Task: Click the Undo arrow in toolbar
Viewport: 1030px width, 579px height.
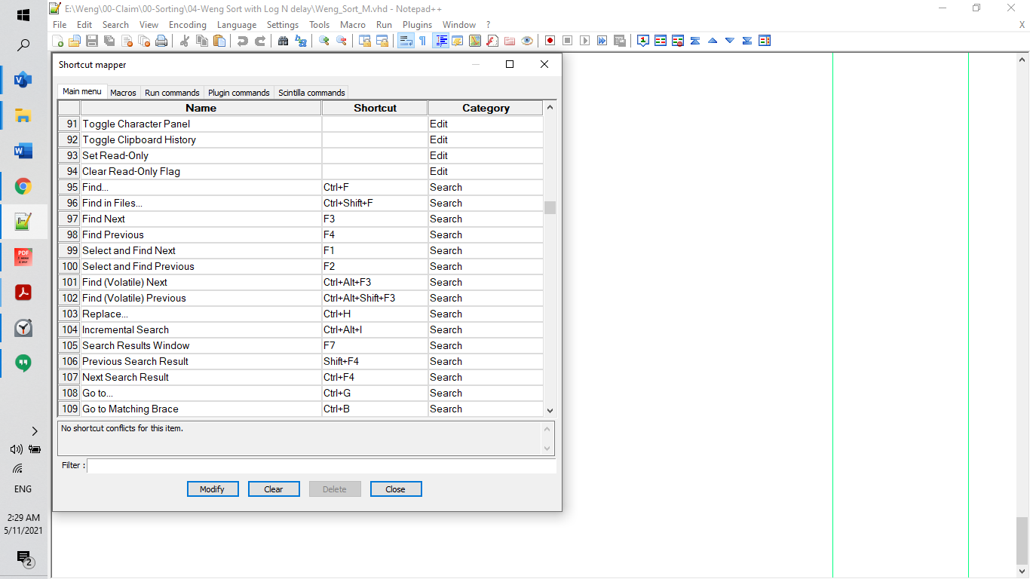Action: [x=243, y=41]
